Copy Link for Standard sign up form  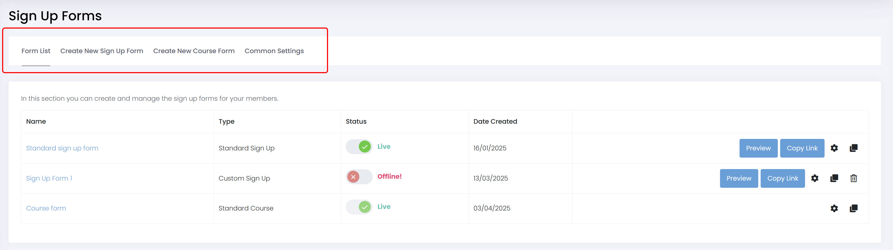point(802,148)
